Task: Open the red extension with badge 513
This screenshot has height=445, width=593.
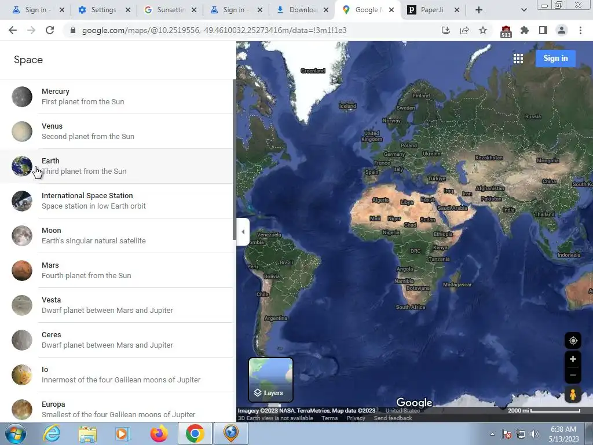Action: pos(506,31)
